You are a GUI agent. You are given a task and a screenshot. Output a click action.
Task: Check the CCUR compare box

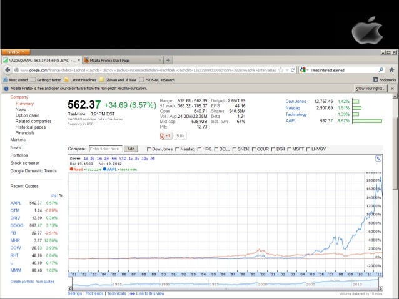click(x=254, y=149)
